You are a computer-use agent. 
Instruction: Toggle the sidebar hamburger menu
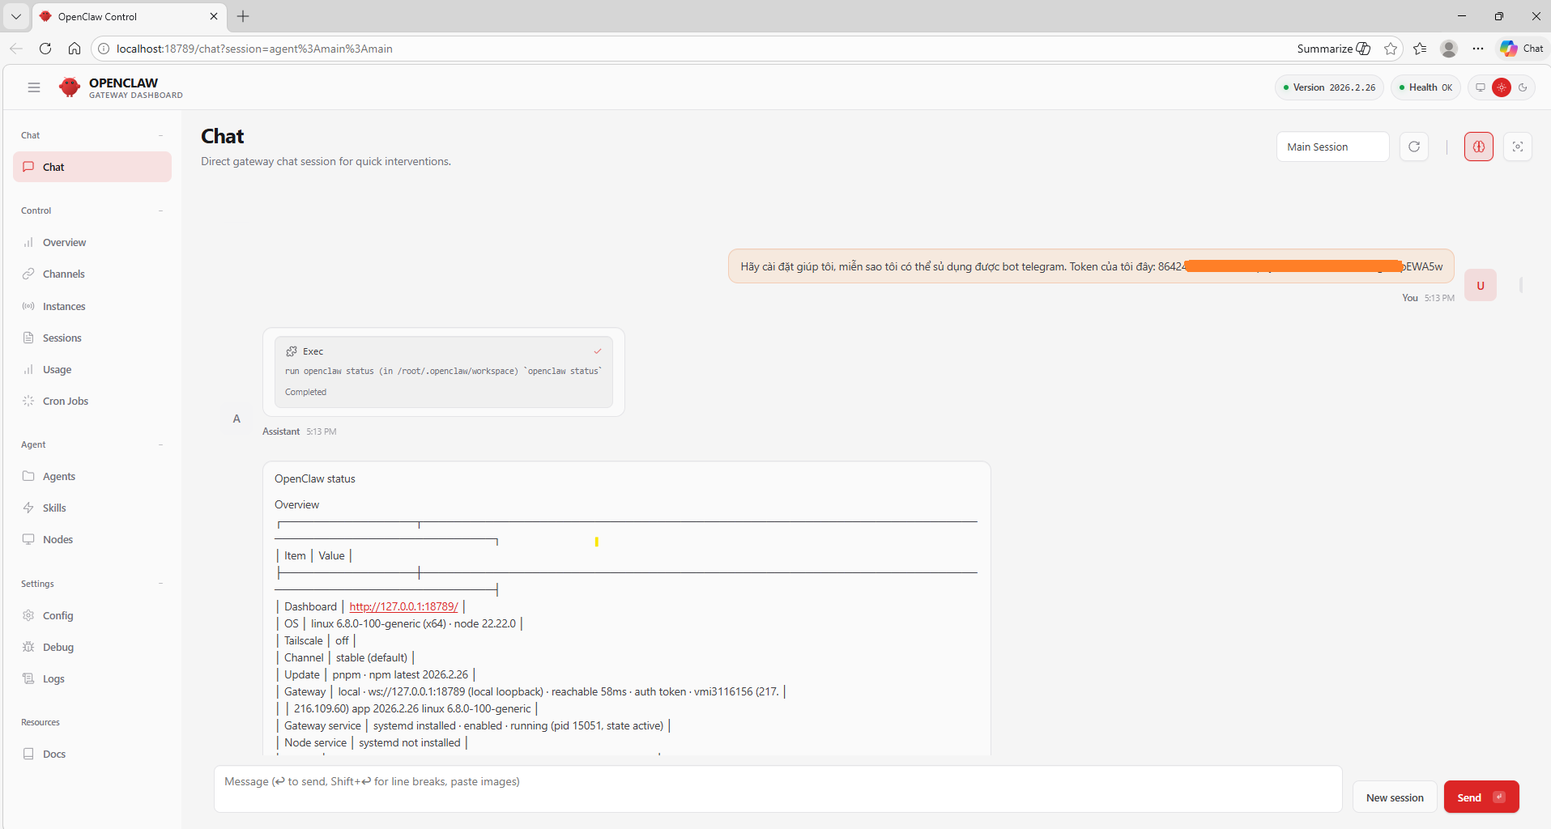click(34, 87)
